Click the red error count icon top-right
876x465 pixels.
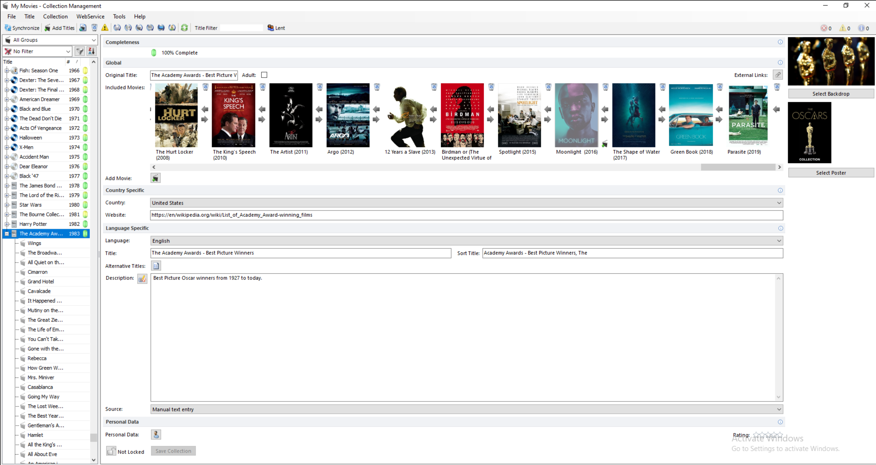click(824, 28)
